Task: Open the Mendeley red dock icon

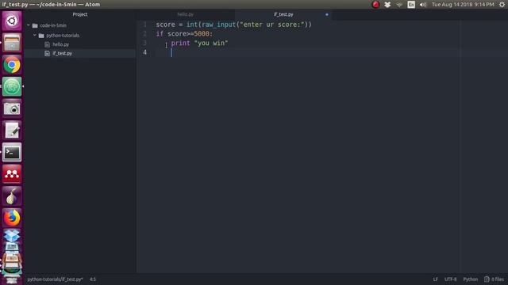Action: (x=12, y=174)
